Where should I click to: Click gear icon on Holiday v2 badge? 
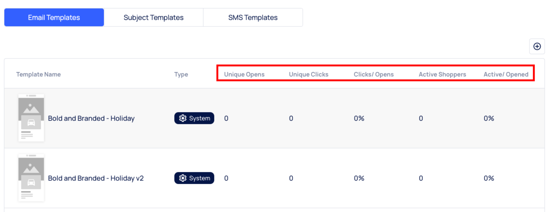pyautogui.click(x=183, y=178)
